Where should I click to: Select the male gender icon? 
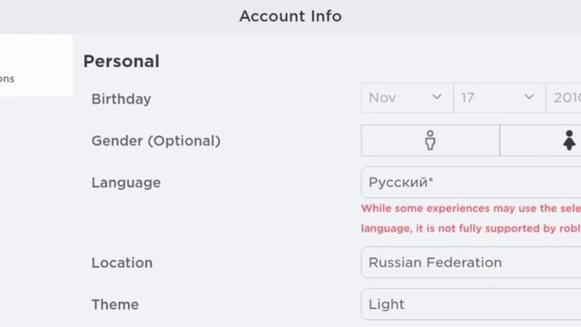coord(430,140)
